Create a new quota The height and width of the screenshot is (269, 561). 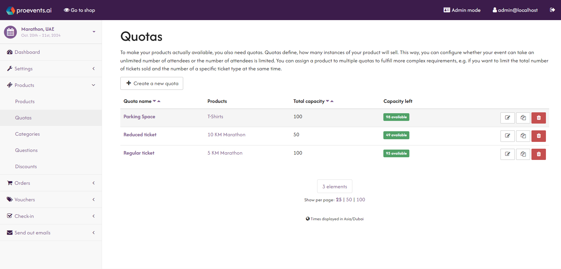[x=152, y=83]
